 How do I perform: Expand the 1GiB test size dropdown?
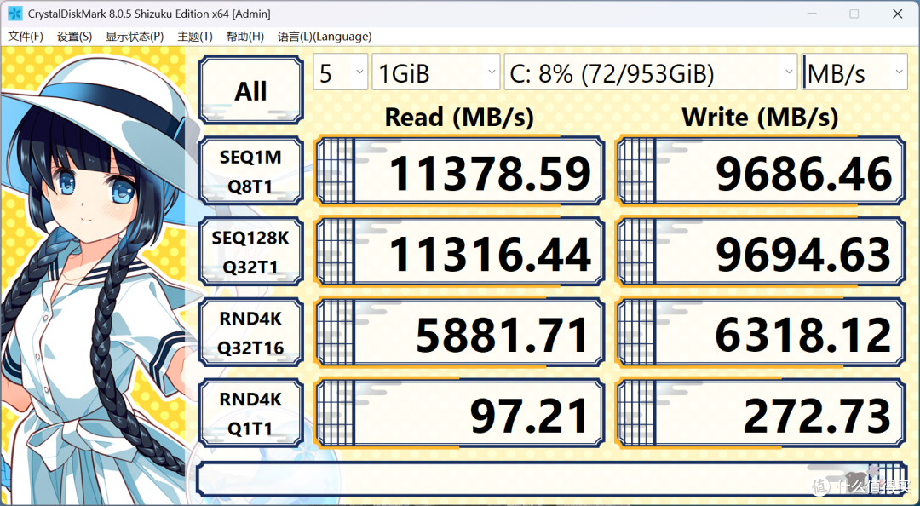point(435,72)
